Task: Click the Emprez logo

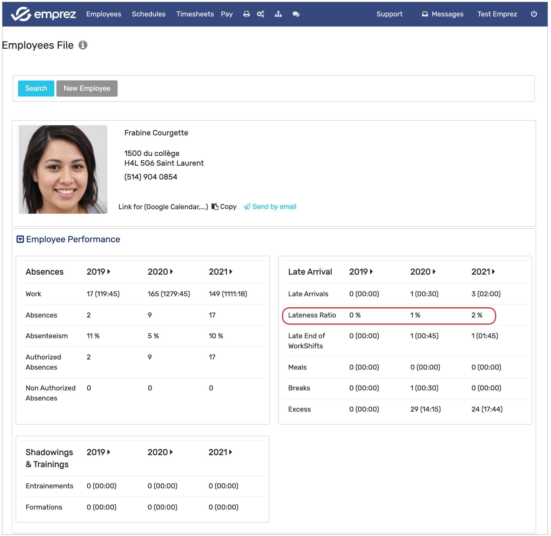Action: [44, 14]
